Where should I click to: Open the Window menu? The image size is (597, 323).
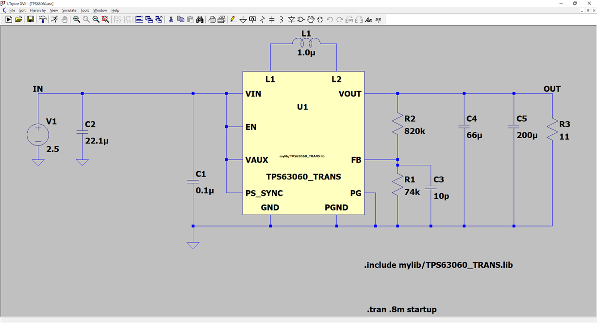click(100, 10)
